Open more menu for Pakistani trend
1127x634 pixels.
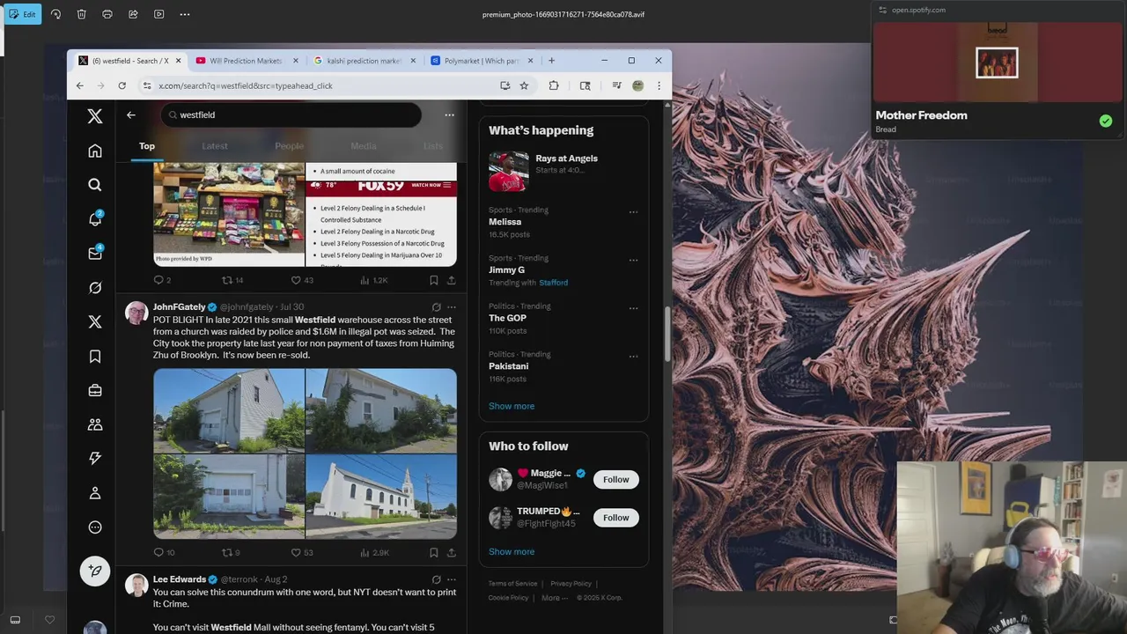(x=633, y=357)
